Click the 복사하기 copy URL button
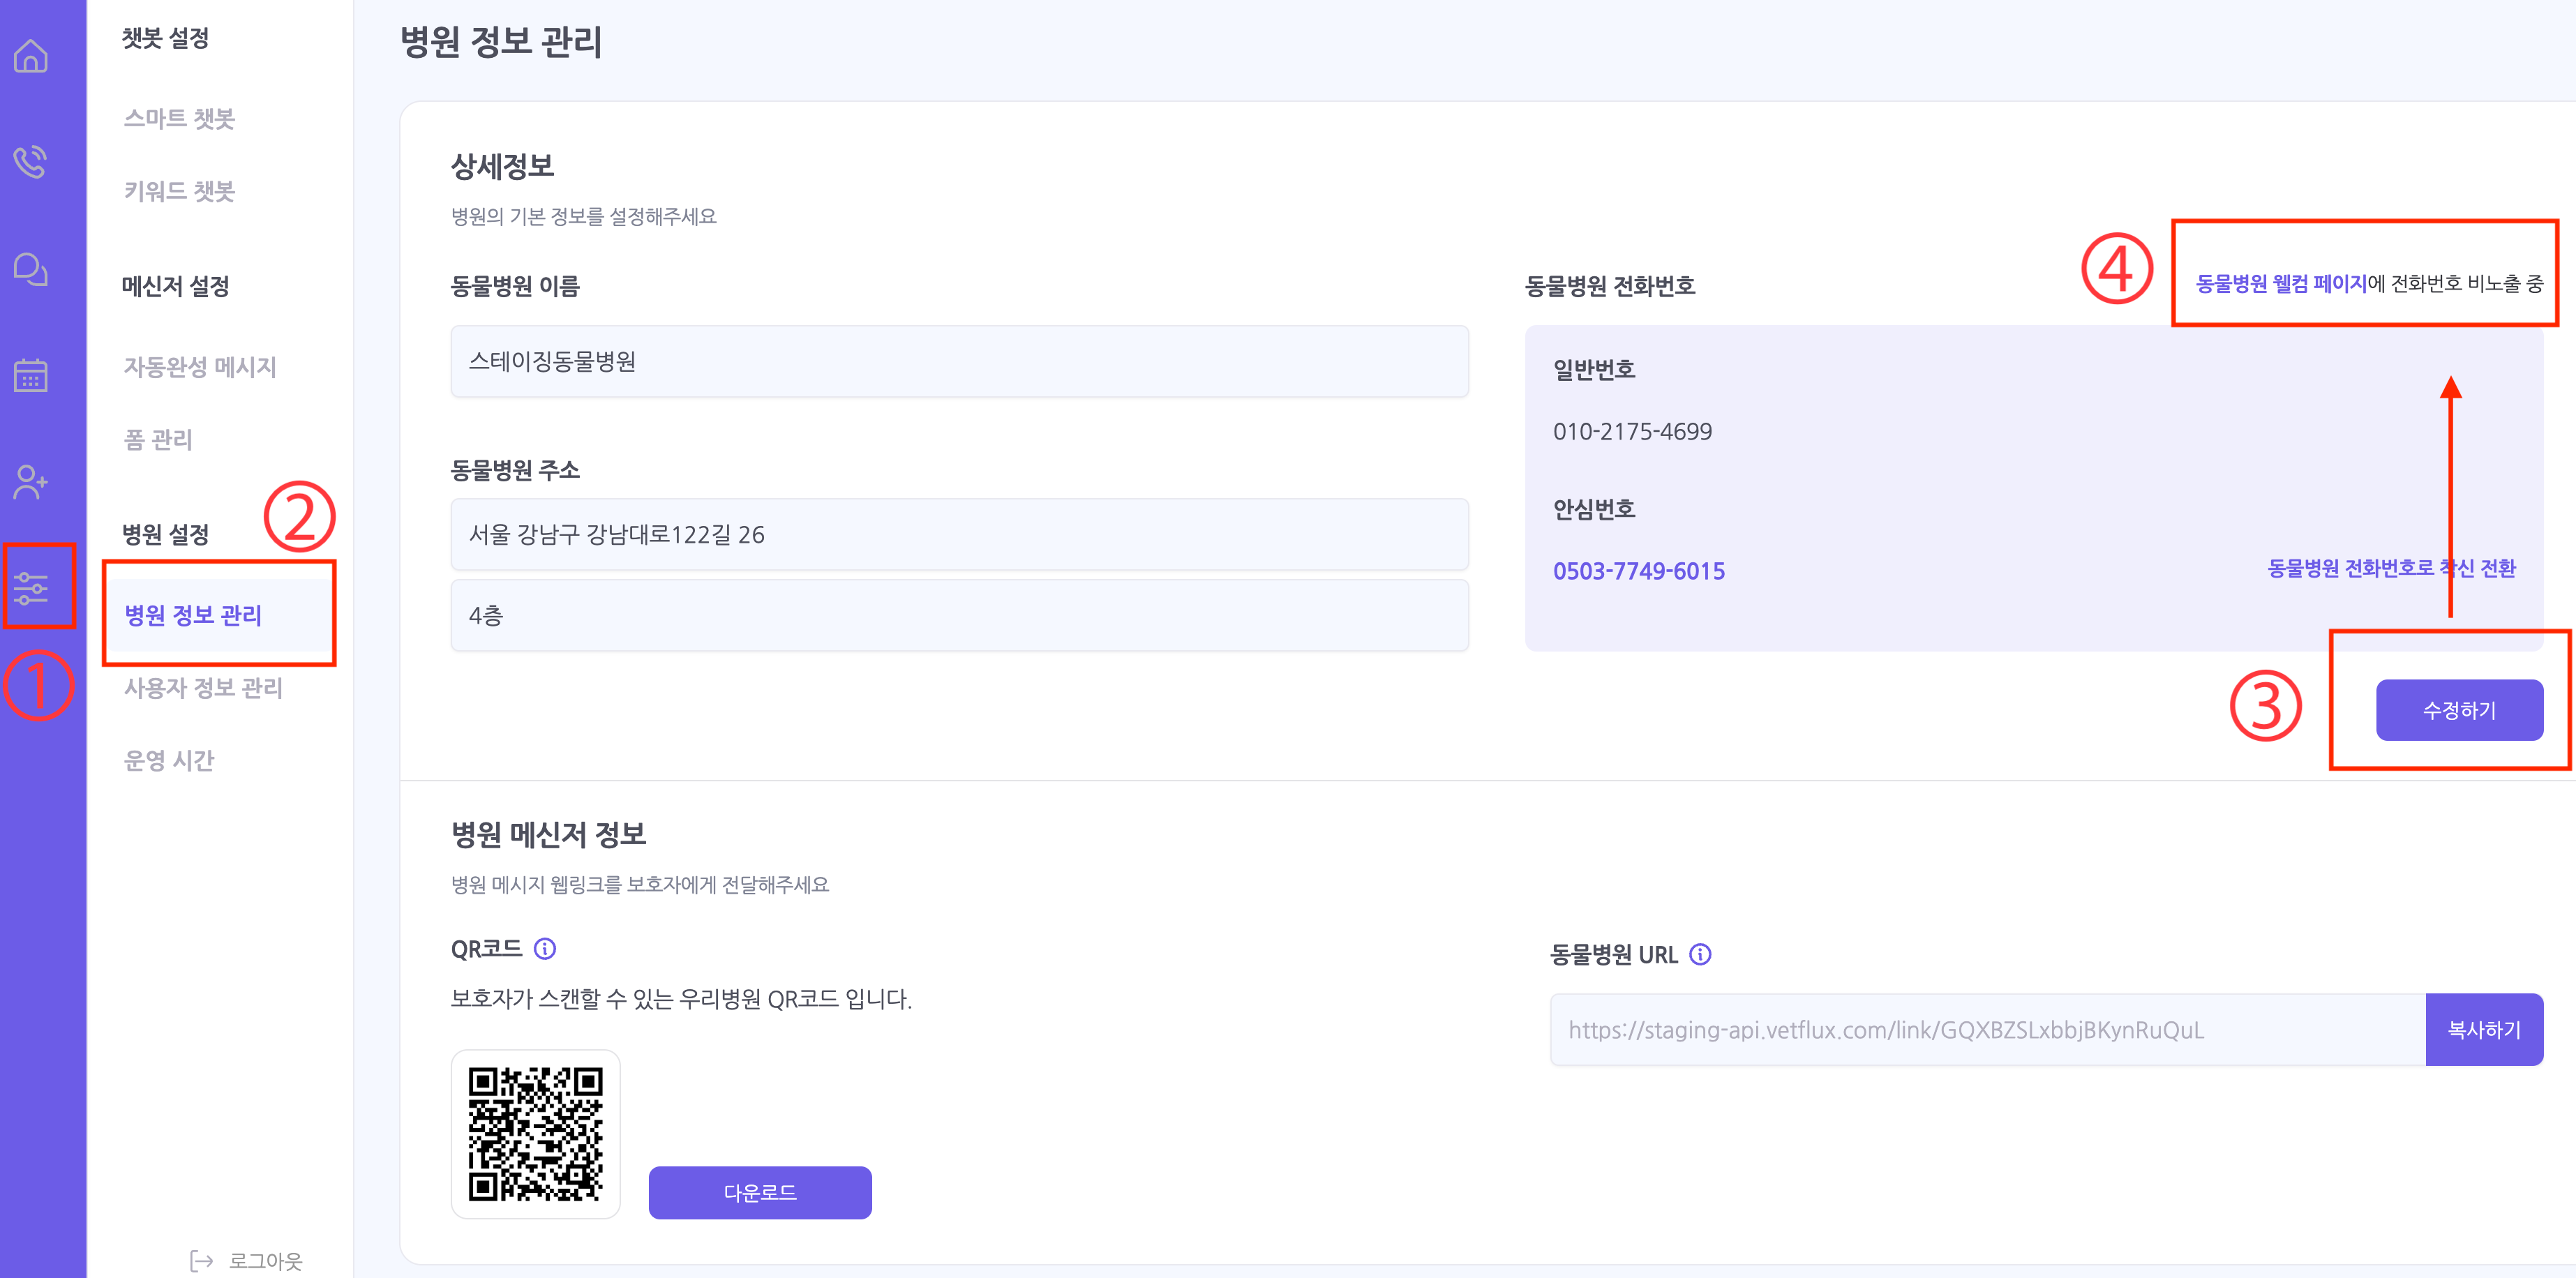This screenshot has width=2576, height=1278. pyautogui.click(x=2483, y=1030)
